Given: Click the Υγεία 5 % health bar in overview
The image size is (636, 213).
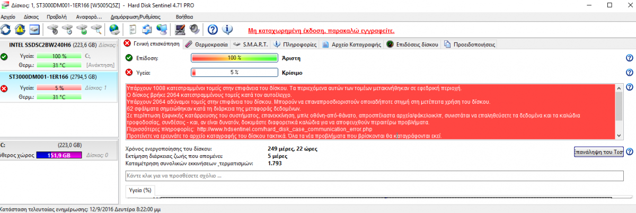Looking at the screenshot, I should pyautogui.click(x=234, y=72).
